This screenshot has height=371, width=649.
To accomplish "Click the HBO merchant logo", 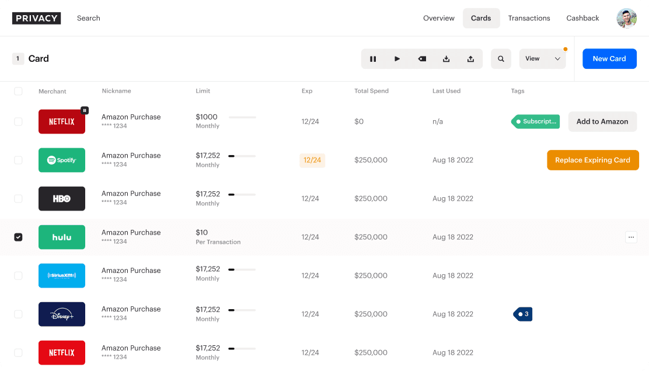I will click(62, 198).
